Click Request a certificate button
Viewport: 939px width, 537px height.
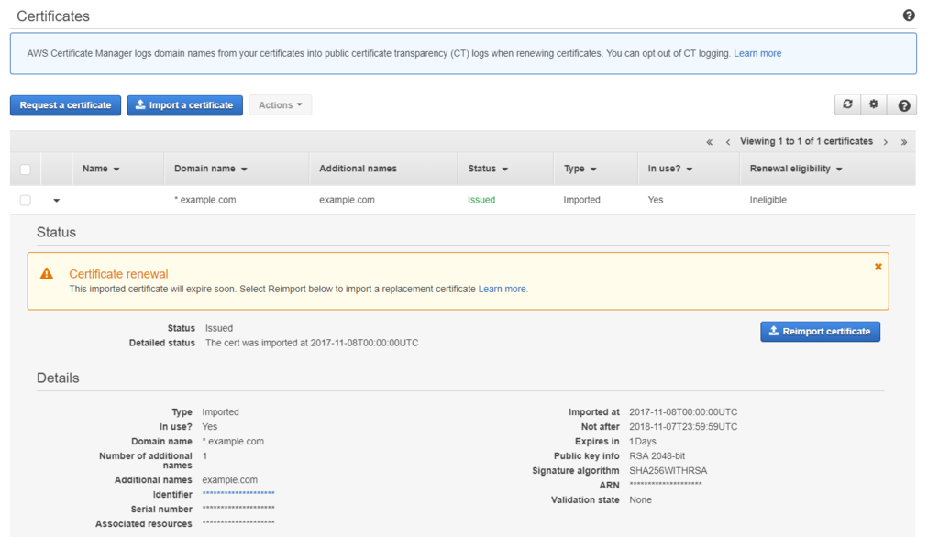65,104
